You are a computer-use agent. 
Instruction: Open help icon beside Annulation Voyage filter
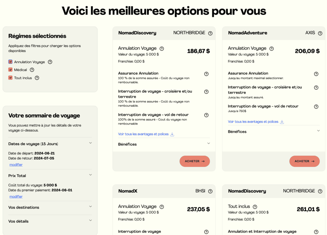click(x=50, y=62)
